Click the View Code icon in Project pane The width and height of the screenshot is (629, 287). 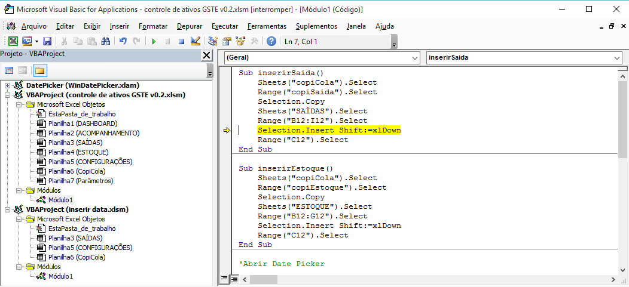[9, 71]
